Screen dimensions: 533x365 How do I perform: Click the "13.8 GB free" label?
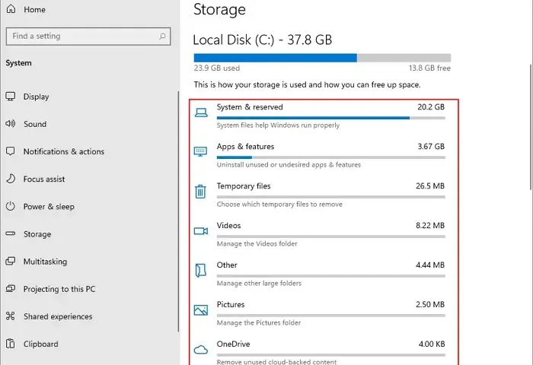429,68
